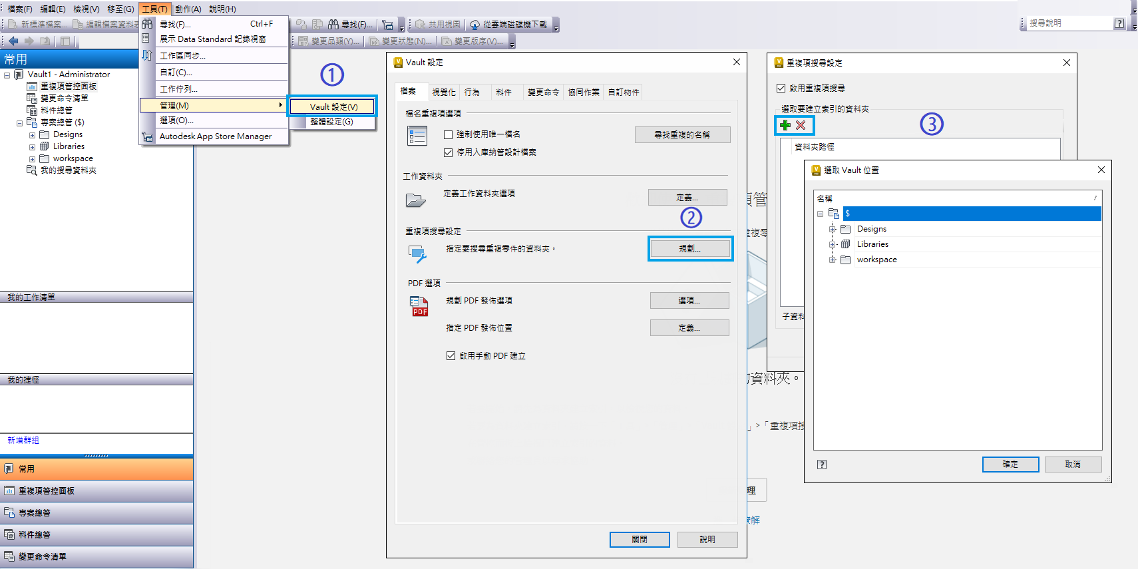Click the Libraries library icon in dialog tree
The width and height of the screenshot is (1138, 569).
click(846, 244)
